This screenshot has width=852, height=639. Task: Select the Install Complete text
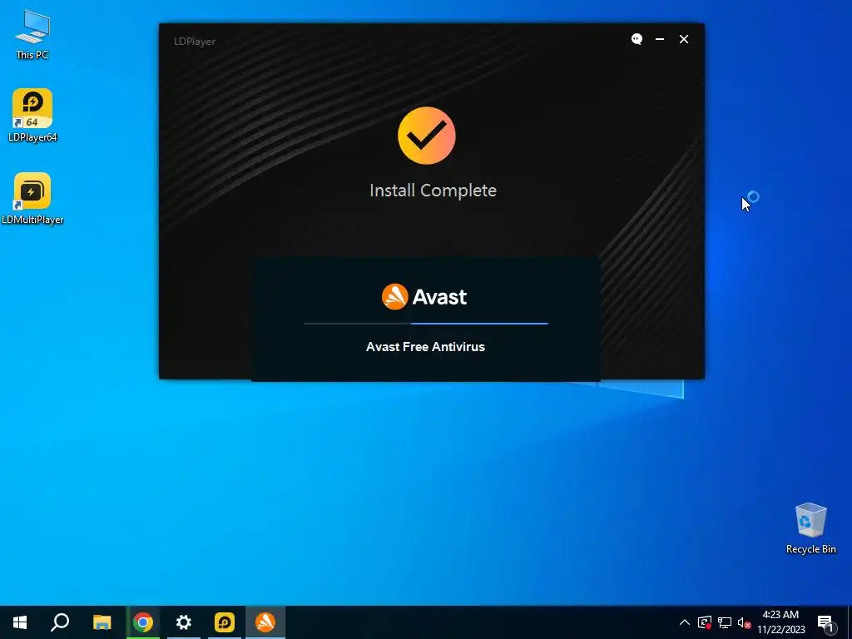tap(433, 191)
